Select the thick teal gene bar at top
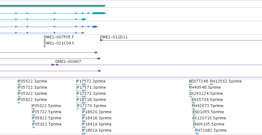Screen dimensions: 262x135 point(53,6)
